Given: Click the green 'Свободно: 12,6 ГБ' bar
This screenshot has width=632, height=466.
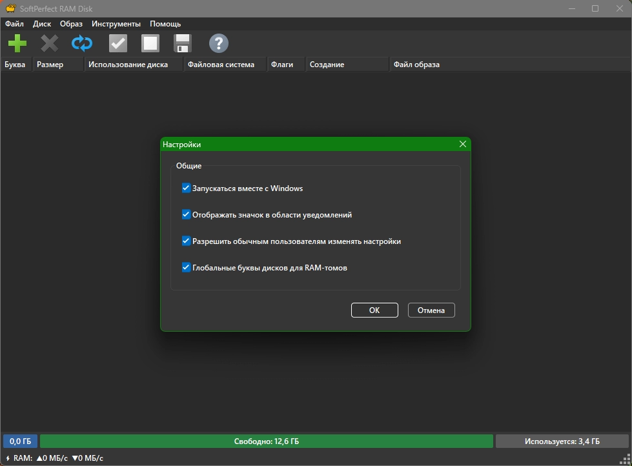Looking at the screenshot, I should [266, 441].
